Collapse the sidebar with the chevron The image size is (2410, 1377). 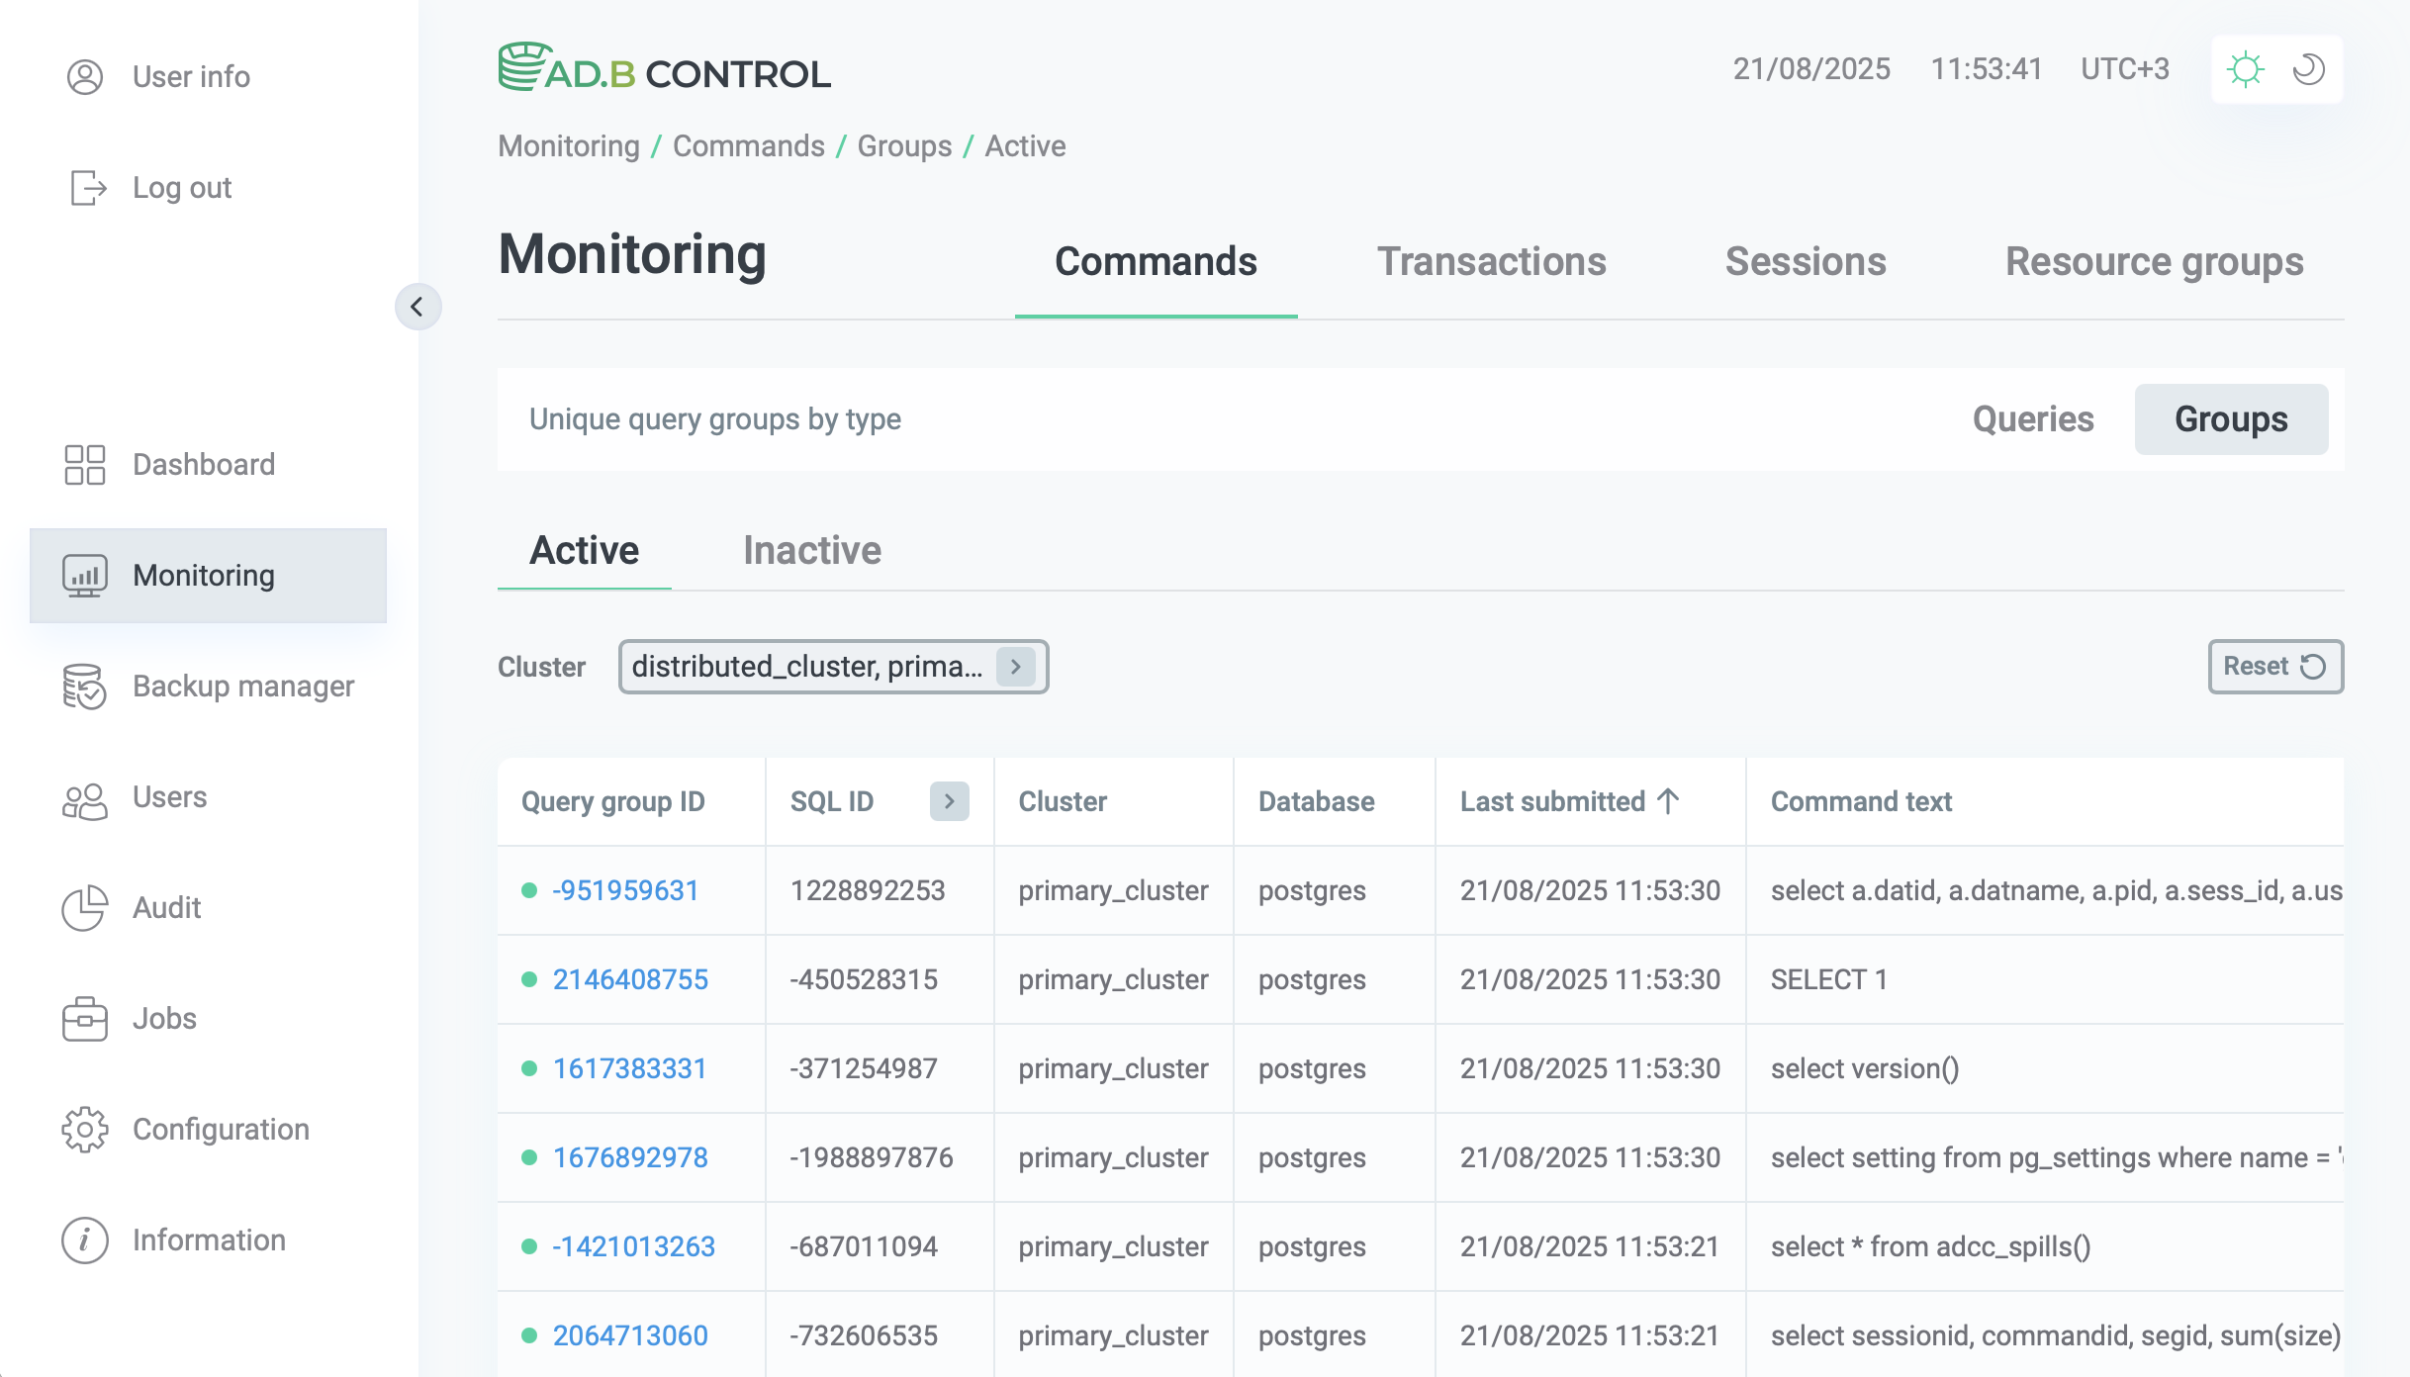point(418,307)
